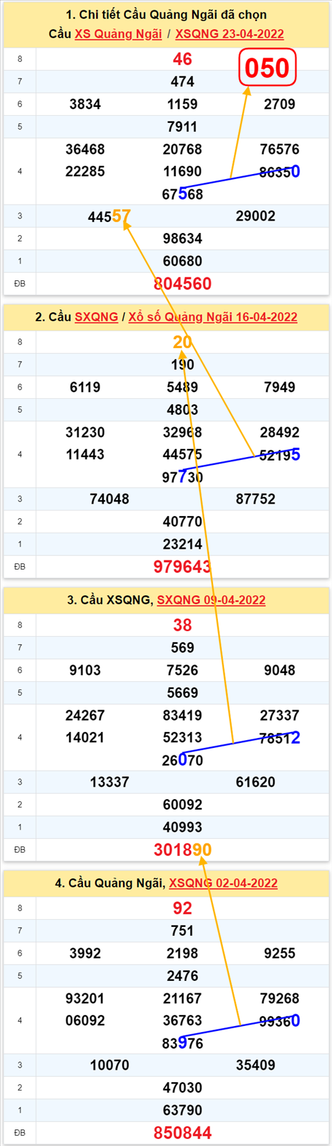Click the number 569
This screenshot has width=332, height=1146.
pyautogui.click(x=183, y=648)
